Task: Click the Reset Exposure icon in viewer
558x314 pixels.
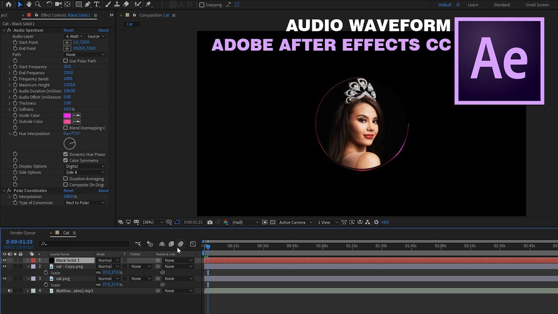Action: coord(376,222)
